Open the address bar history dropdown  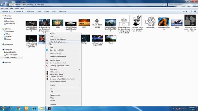point(163,5)
